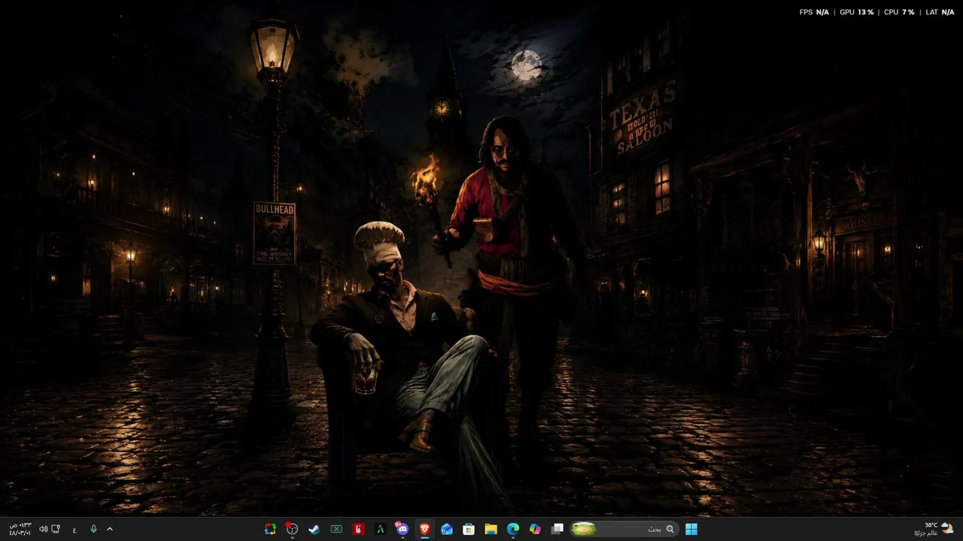Open network settings from the tray
Viewport: 963px width, 541px height.
(56, 529)
